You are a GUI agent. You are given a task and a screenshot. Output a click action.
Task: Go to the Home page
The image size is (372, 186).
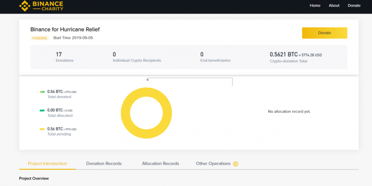(x=315, y=6)
